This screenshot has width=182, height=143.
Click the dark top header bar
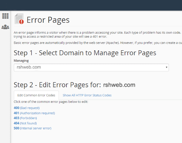pyautogui.click(x=91, y=5)
